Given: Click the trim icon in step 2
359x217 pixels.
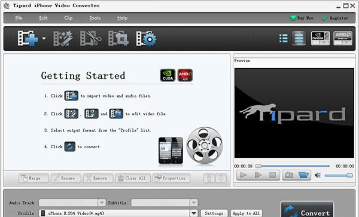Looking at the screenshot, I should pos(92,114).
